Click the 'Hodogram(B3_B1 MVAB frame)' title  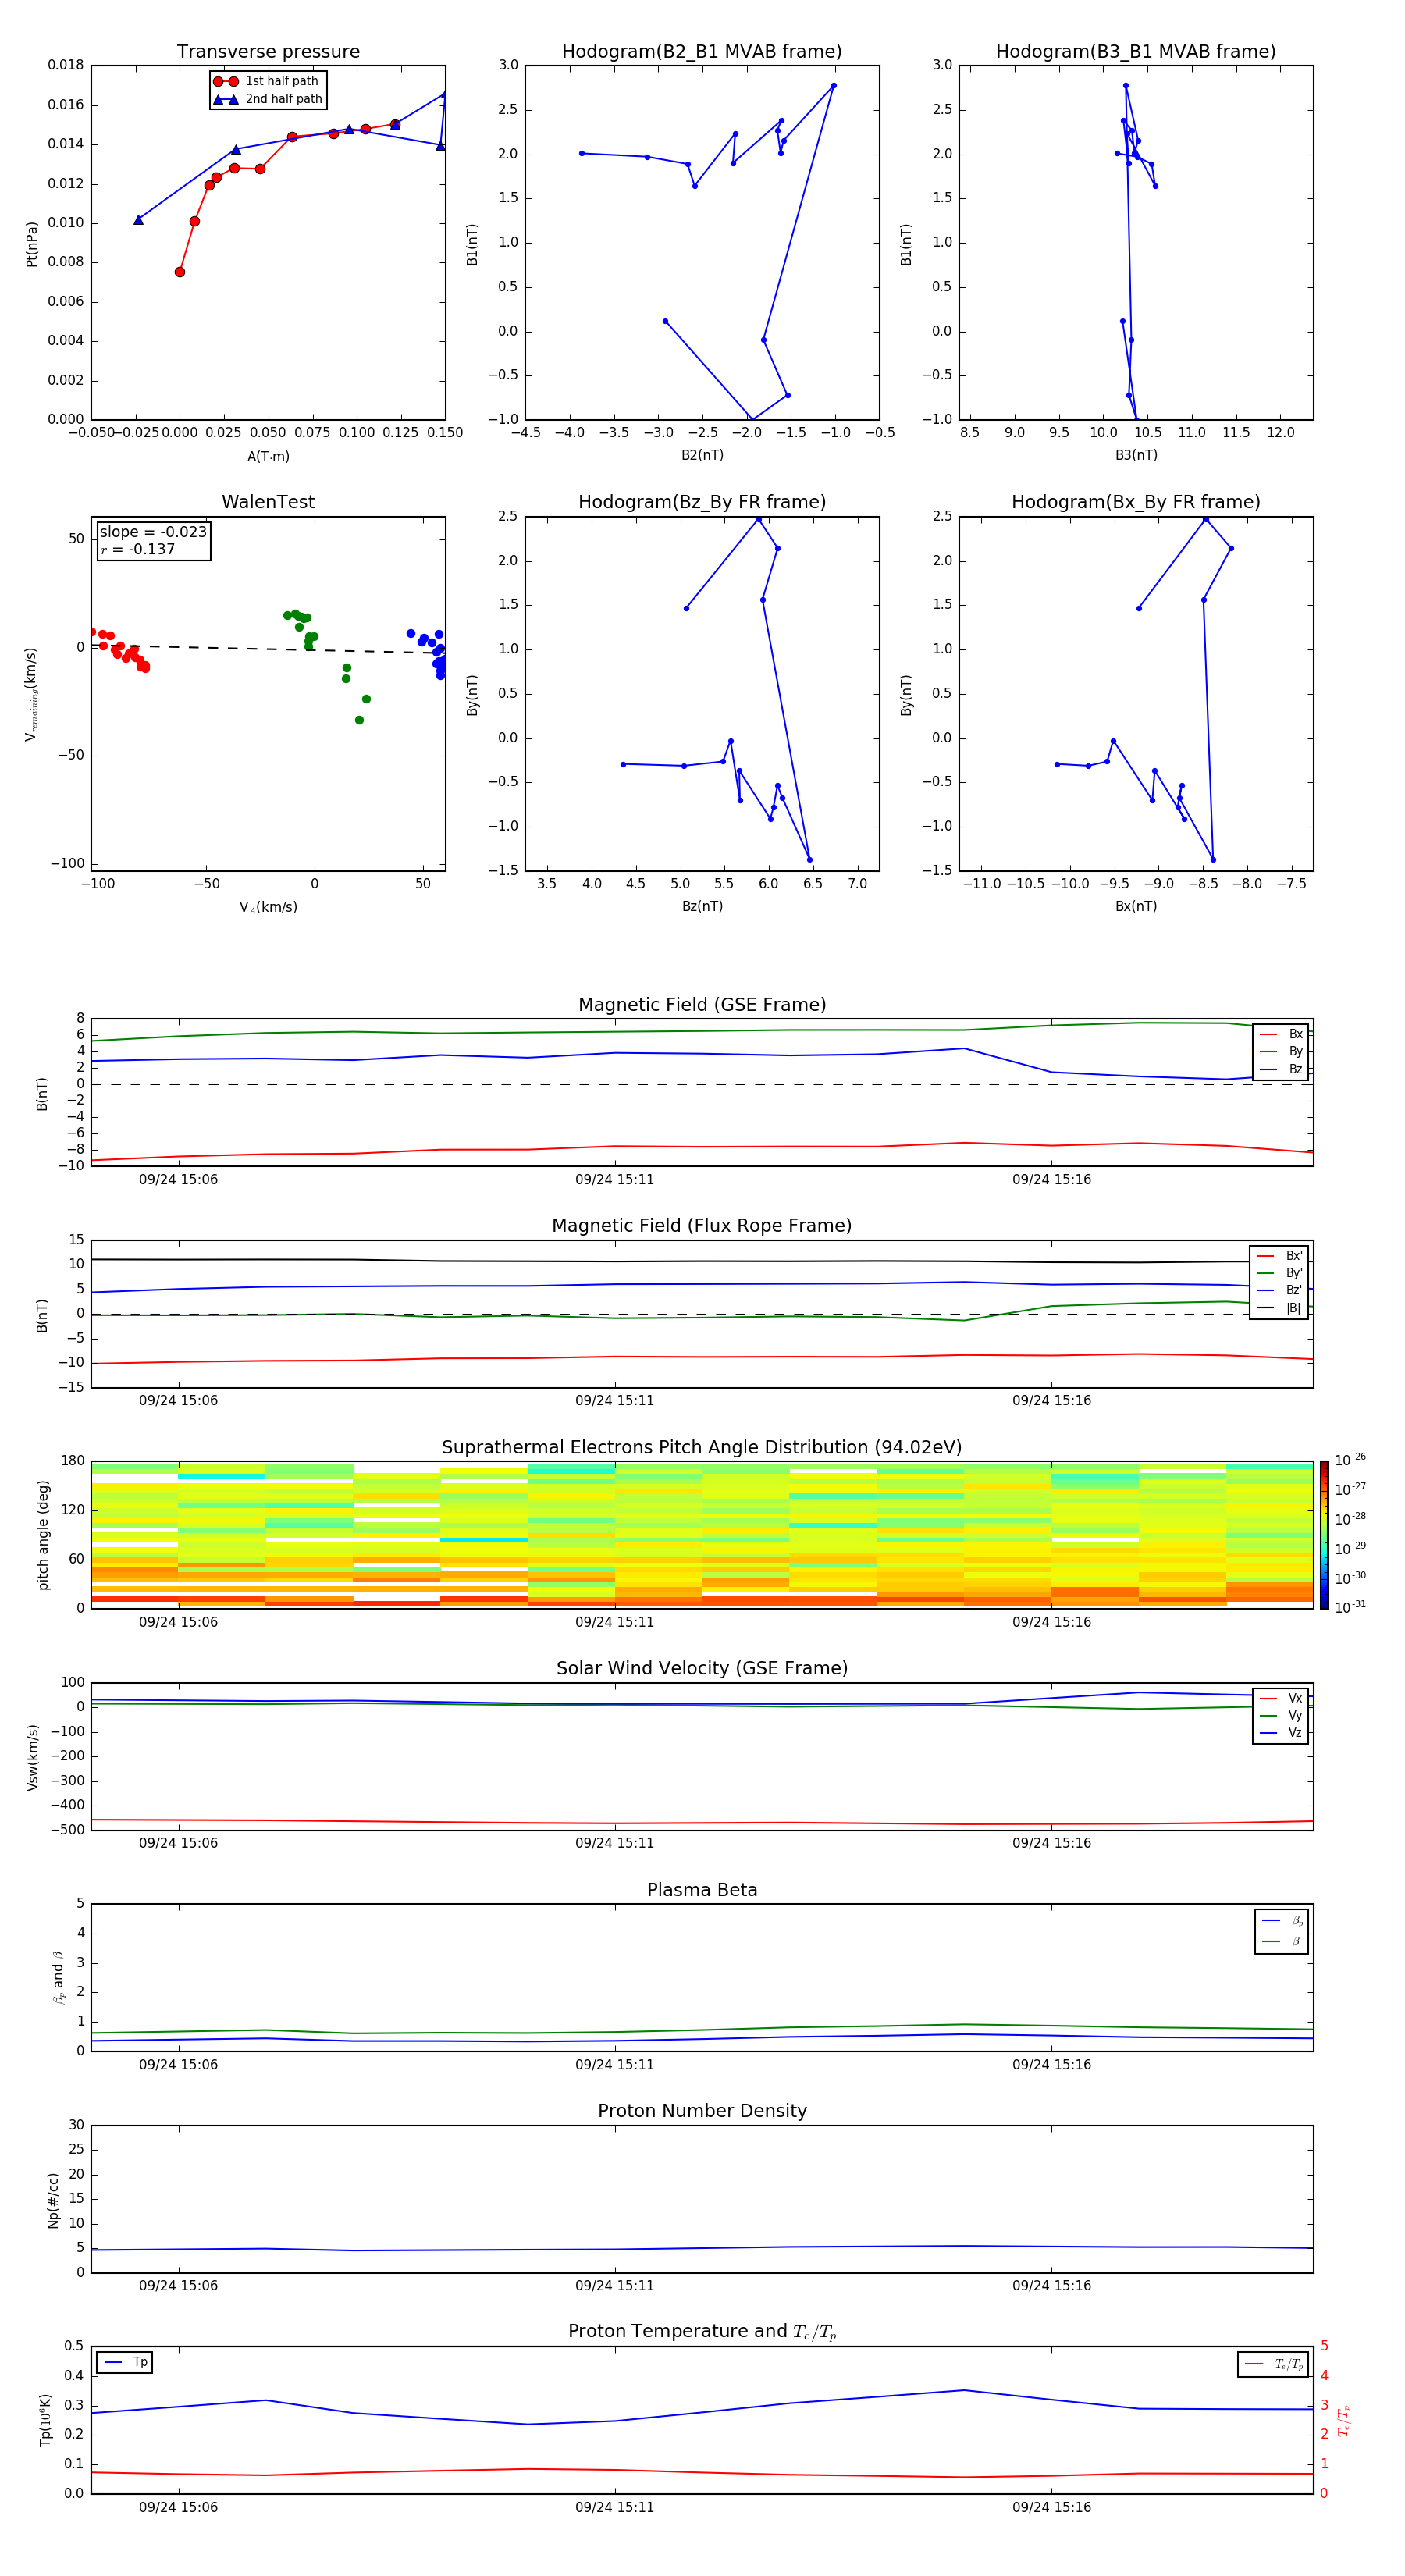(1136, 52)
